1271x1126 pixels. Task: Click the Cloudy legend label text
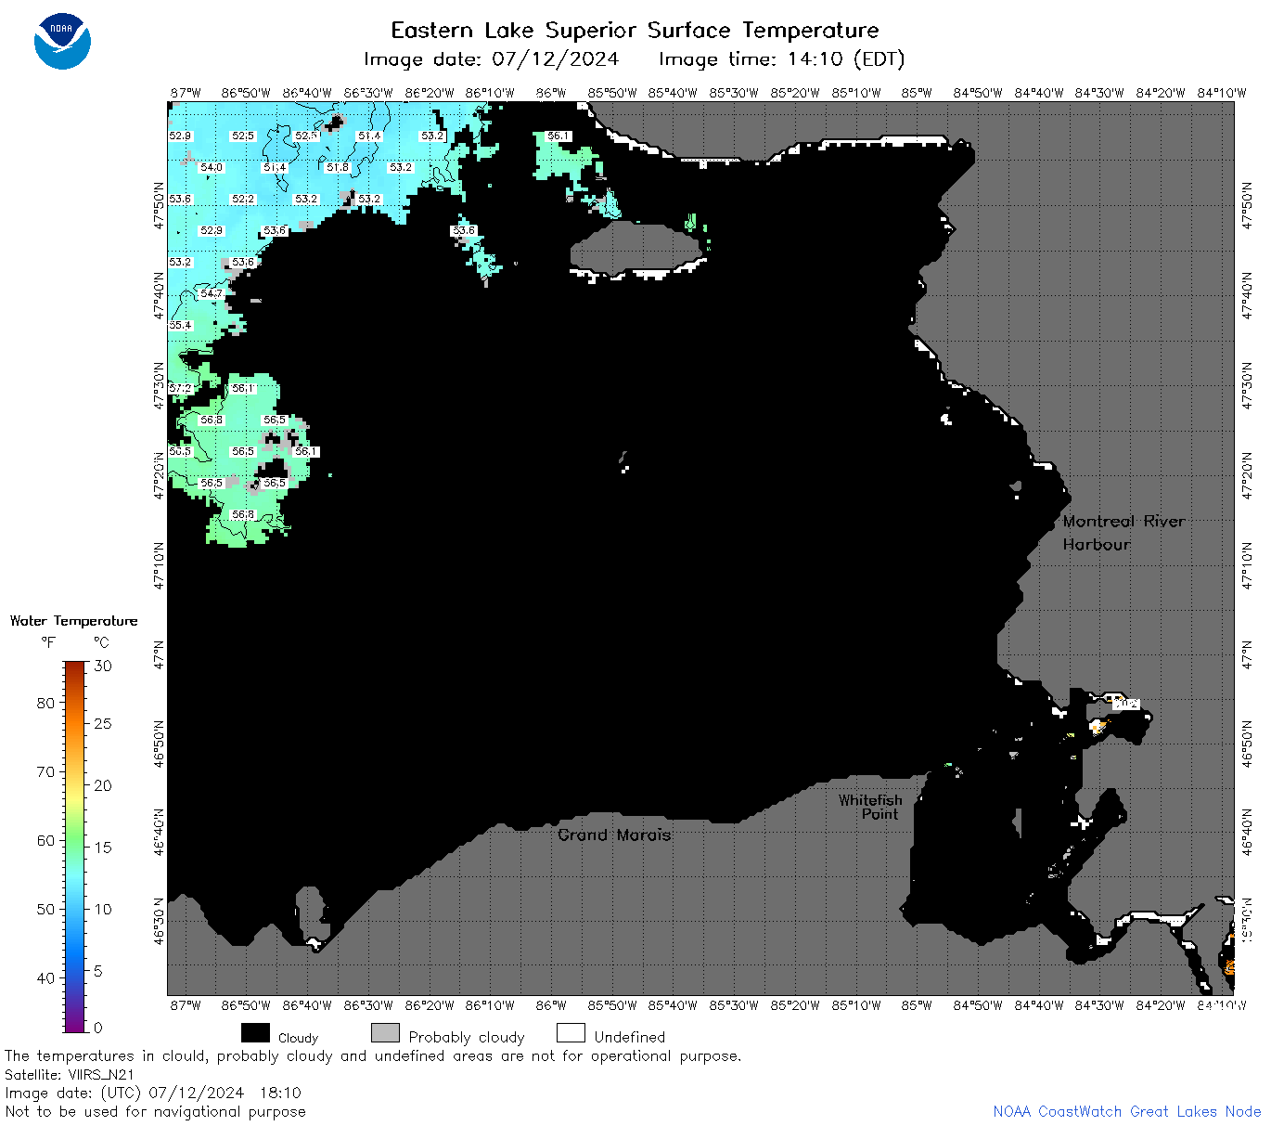point(298,1038)
